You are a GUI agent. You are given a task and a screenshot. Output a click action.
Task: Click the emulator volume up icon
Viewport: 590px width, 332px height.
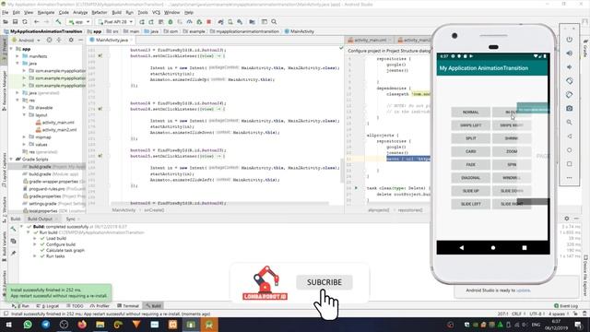click(x=570, y=53)
